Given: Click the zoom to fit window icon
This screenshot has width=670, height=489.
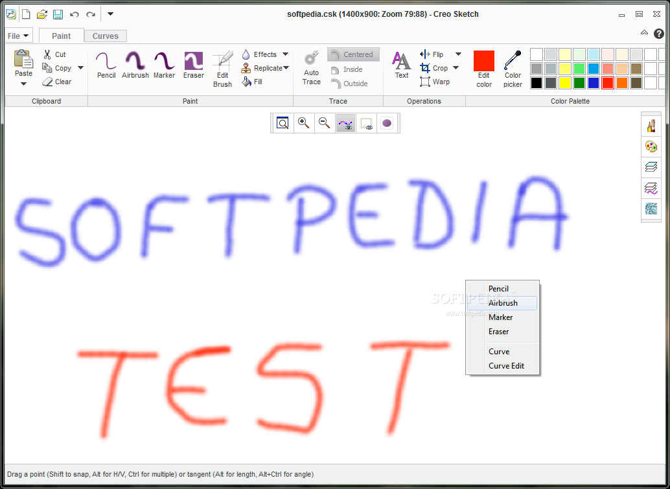Looking at the screenshot, I should (283, 123).
